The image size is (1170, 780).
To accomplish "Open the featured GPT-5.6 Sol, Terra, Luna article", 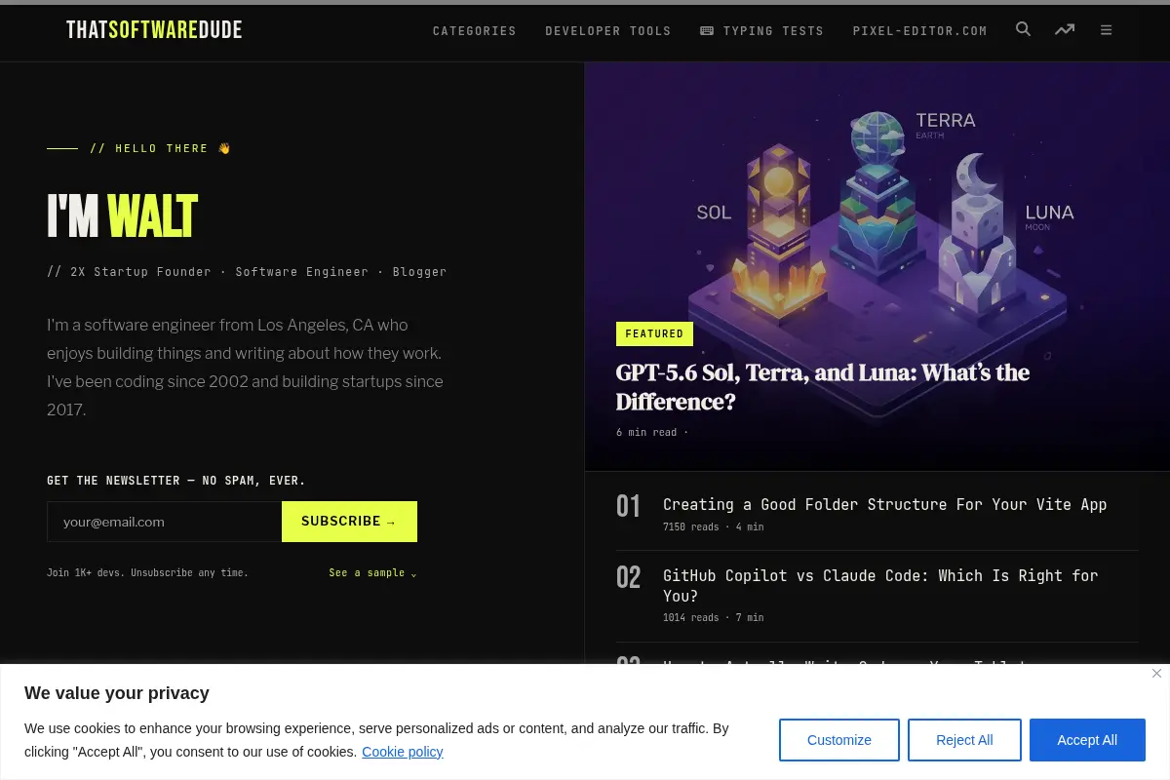I will click(x=823, y=387).
